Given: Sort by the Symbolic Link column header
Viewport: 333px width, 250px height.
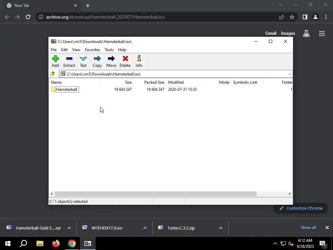Looking at the screenshot, I should pos(247,82).
